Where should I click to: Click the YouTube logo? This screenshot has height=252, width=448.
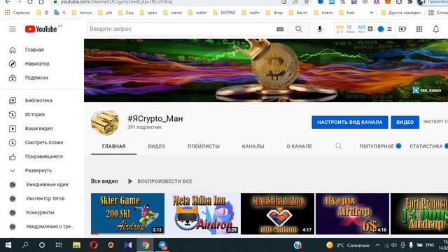click(41, 29)
